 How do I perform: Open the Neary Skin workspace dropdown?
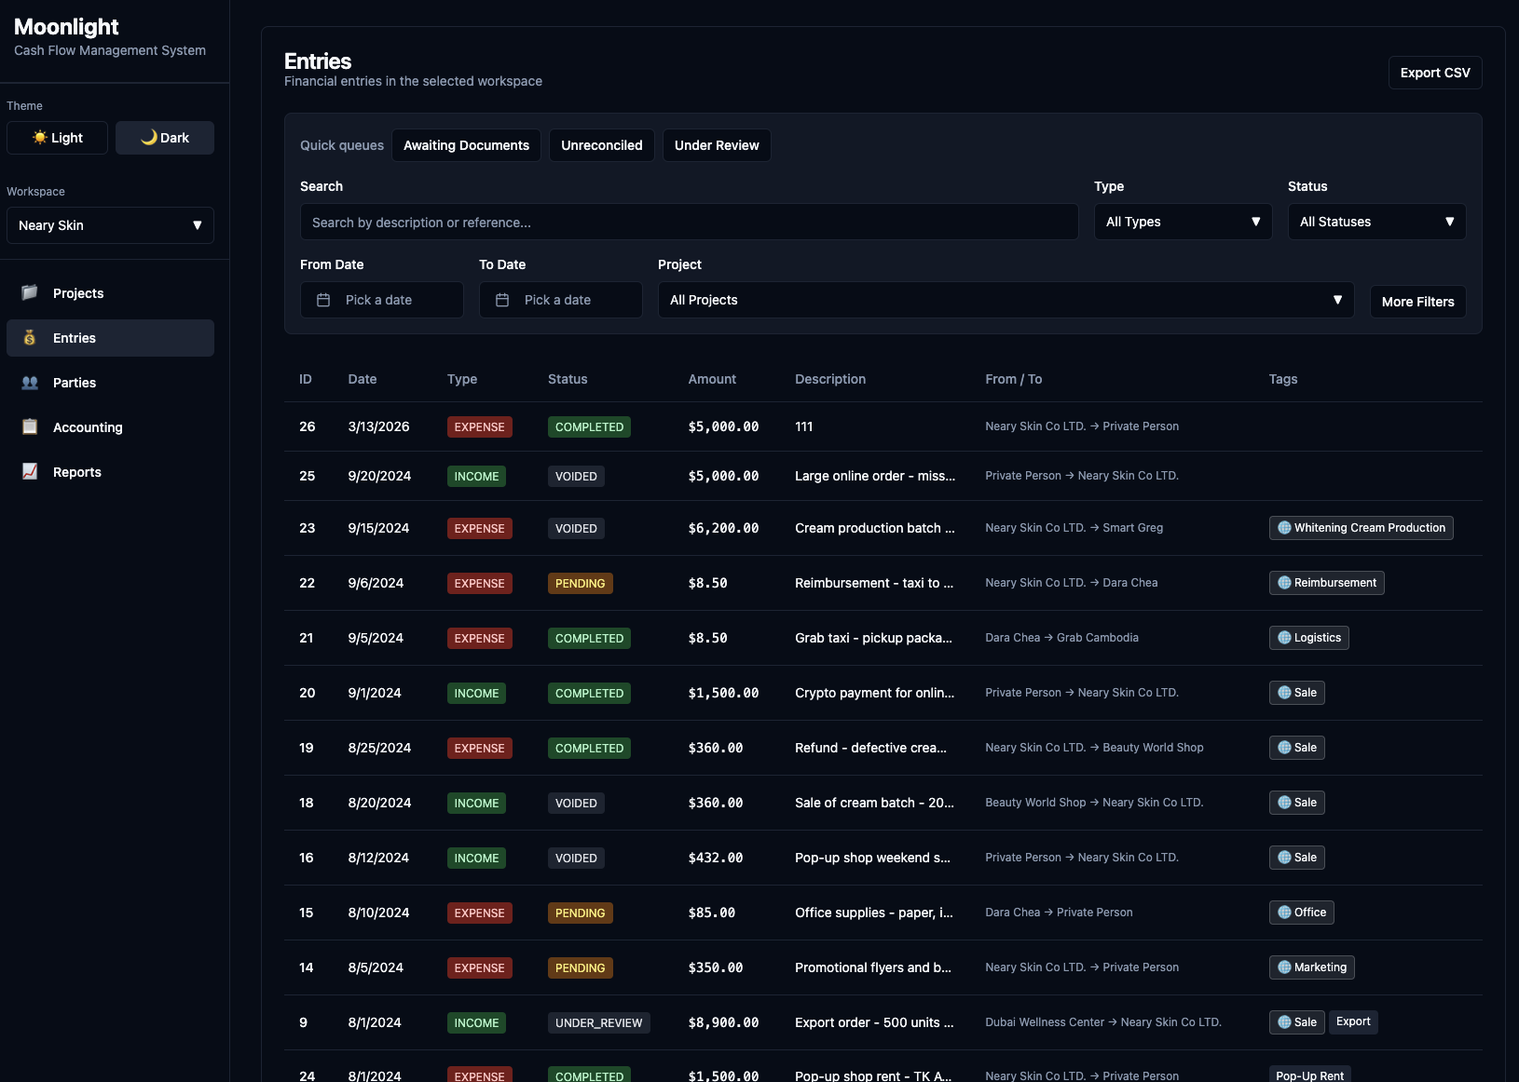[x=110, y=225]
